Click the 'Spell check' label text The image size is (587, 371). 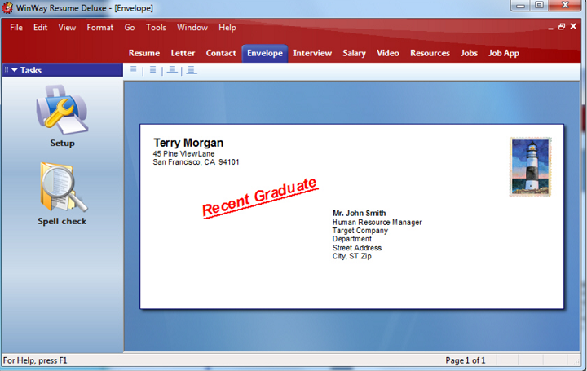point(62,221)
